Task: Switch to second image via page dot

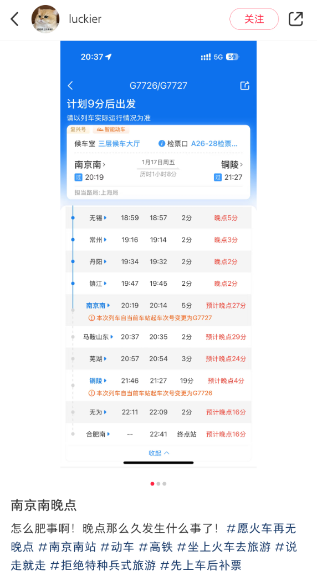Action: (158, 483)
